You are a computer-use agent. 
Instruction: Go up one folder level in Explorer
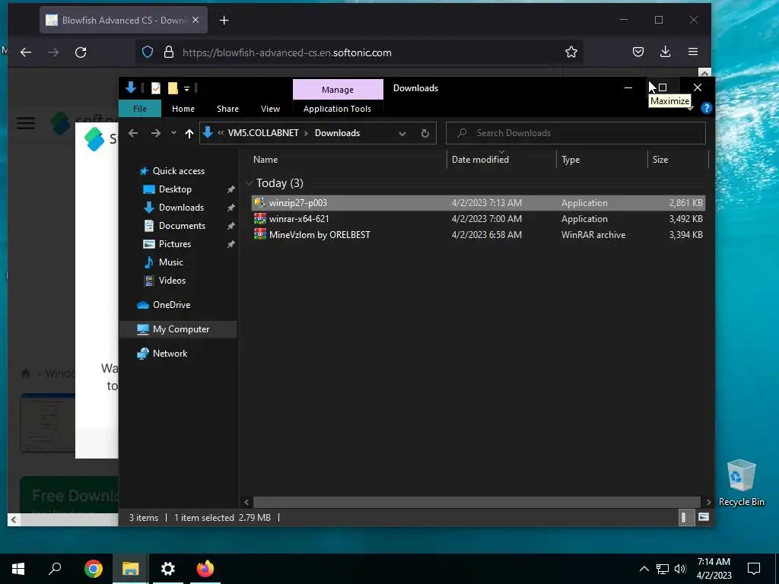coord(189,133)
